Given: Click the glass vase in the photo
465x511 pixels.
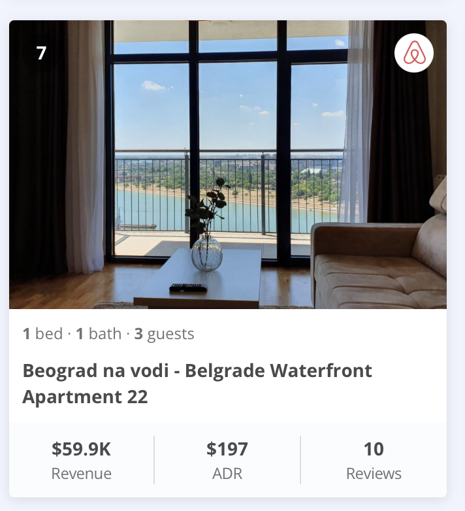Looking at the screenshot, I should tap(206, 254).
